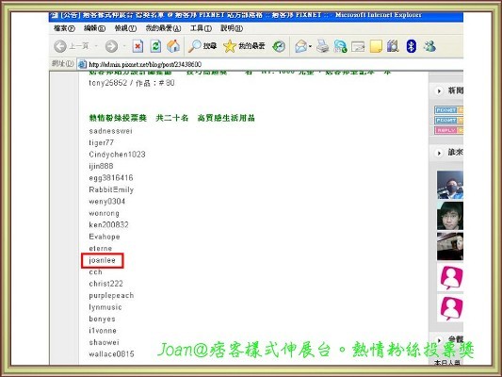Screen dimensions: 502x377
Task: Click the Edit globe toolbar icon
Action: (x=340, y=46)
